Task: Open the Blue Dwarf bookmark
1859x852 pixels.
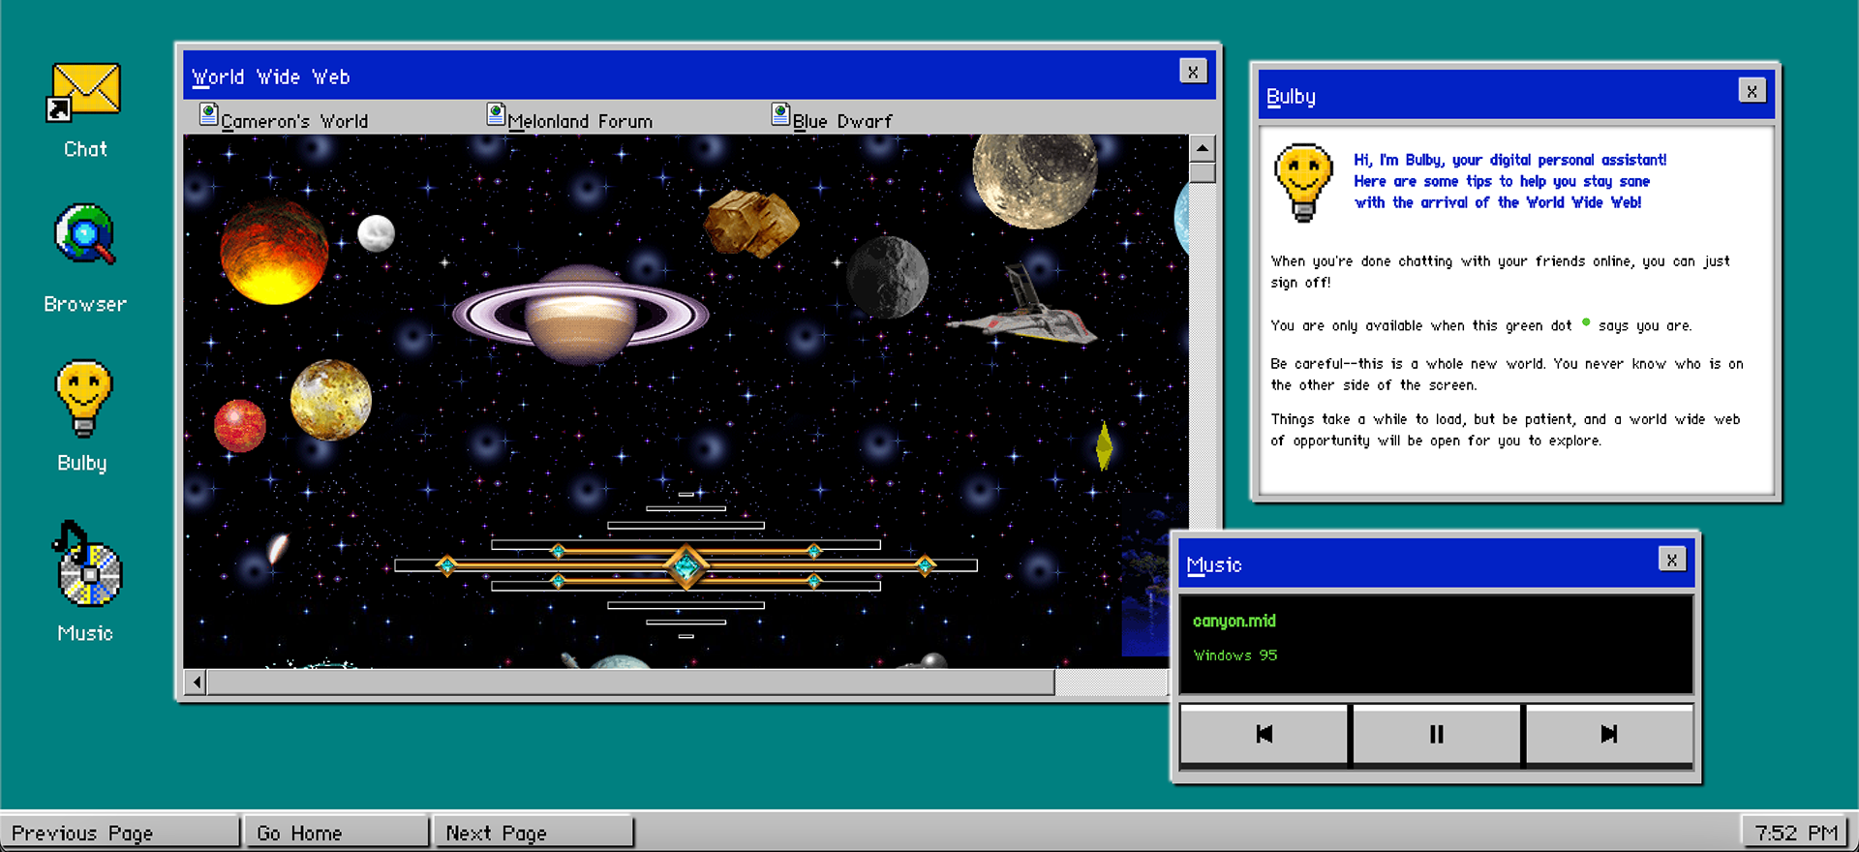Action: (x=842, y=121)
